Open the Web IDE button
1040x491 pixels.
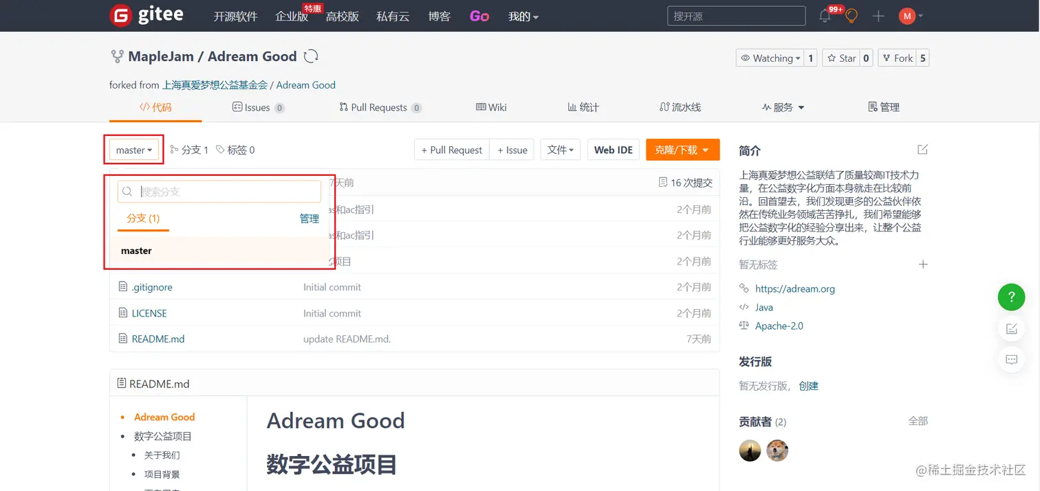click(614, 150)
